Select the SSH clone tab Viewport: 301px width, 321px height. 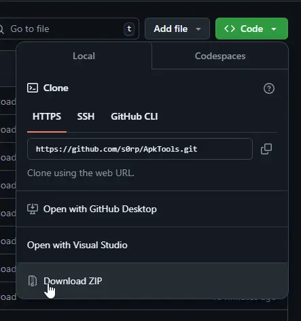pyautogui.click(x=86, y=116)
